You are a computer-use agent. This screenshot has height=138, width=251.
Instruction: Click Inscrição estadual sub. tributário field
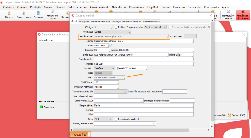click(175, 92)
